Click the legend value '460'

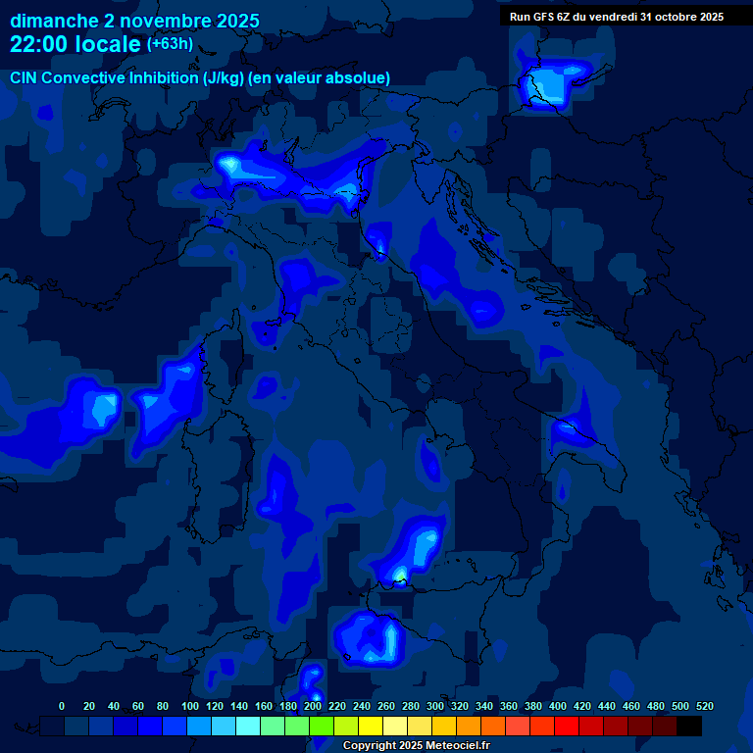(631, 706)
